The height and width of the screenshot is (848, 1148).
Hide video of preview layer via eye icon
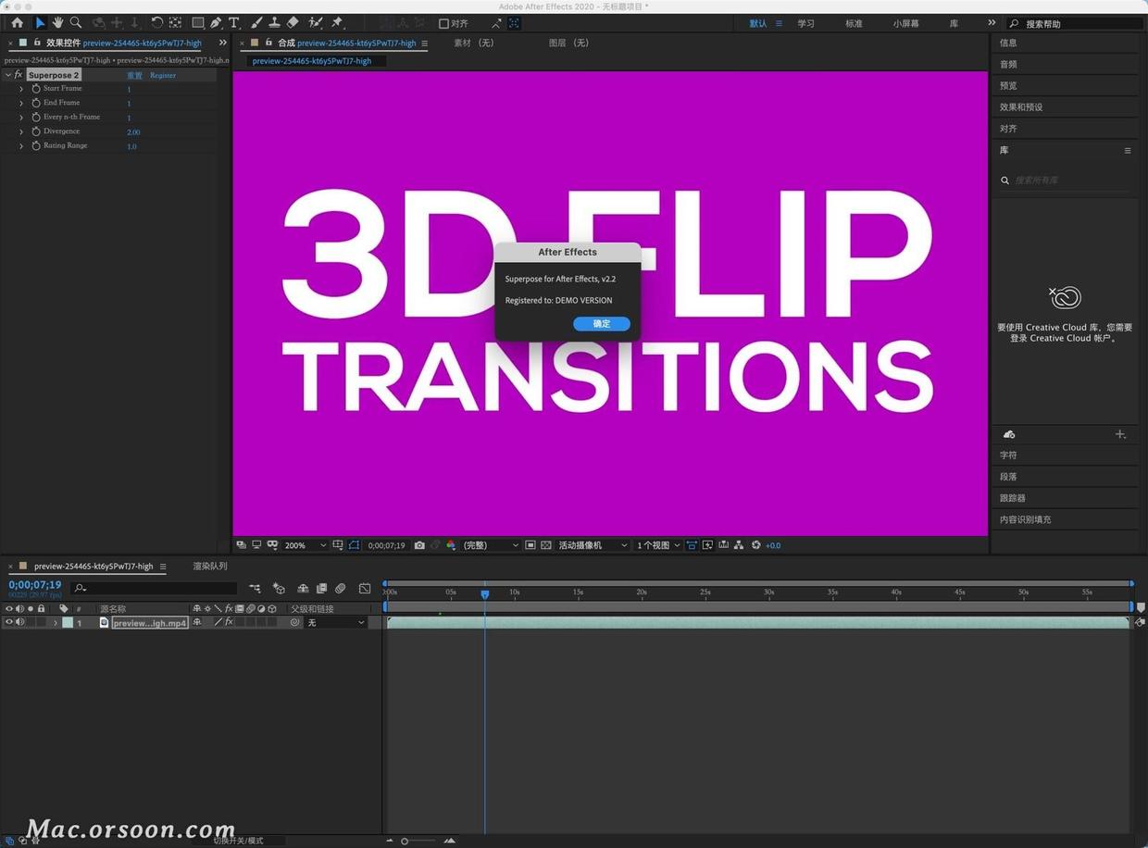coord(9,622)
